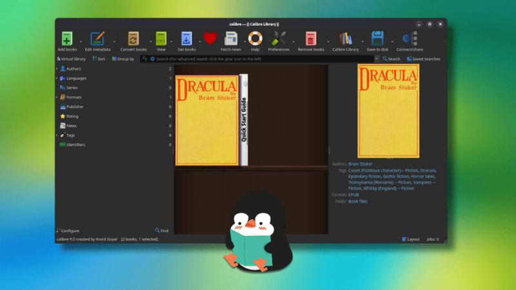The width and height of the screenshot is (516, 290).
Task: Open the Convert books dropdown arrow
Action: click(x=150, y=42)
